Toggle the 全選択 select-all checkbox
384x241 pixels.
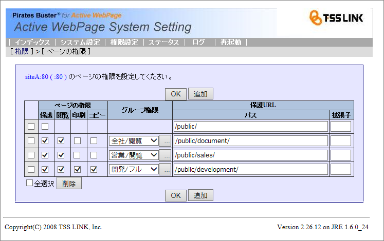click(30, 183)
